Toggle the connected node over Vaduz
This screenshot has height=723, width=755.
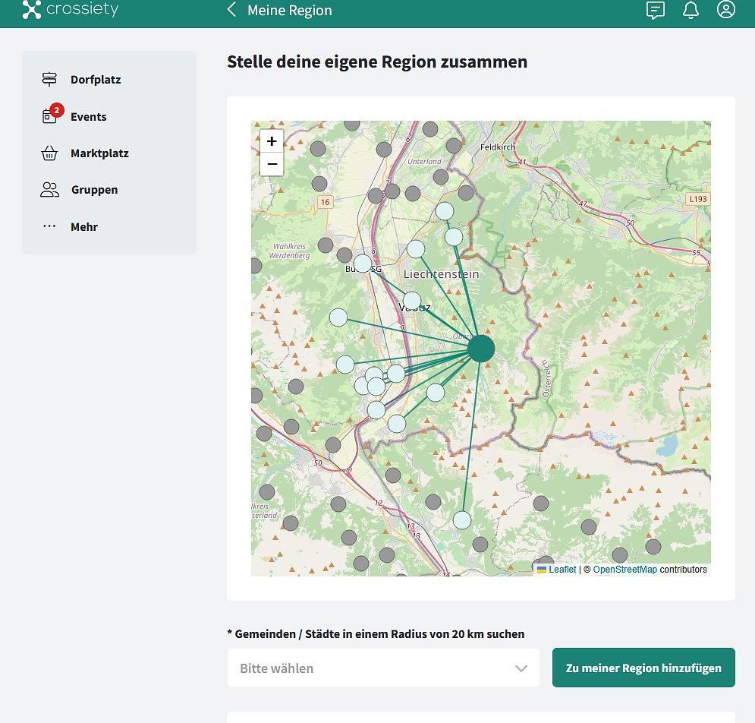412,300
